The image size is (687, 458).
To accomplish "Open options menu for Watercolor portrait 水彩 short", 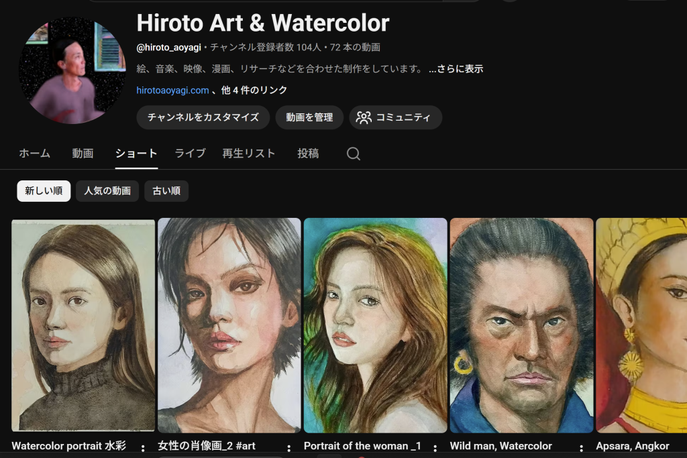I will [x=143, y=447].
